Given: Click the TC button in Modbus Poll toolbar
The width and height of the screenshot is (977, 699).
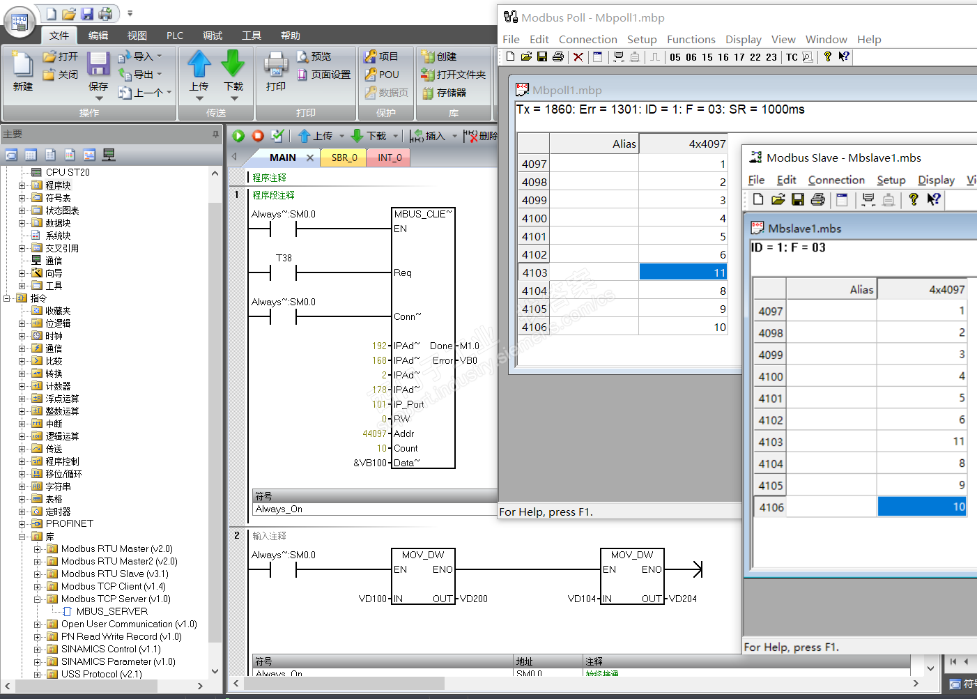Looking at the screenshot, I should click(x=792, y=57).
